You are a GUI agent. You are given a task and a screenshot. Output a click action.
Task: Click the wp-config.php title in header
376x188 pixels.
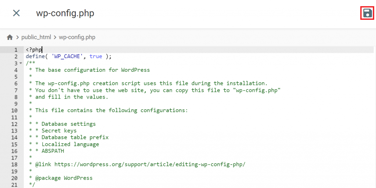(65, 13)
